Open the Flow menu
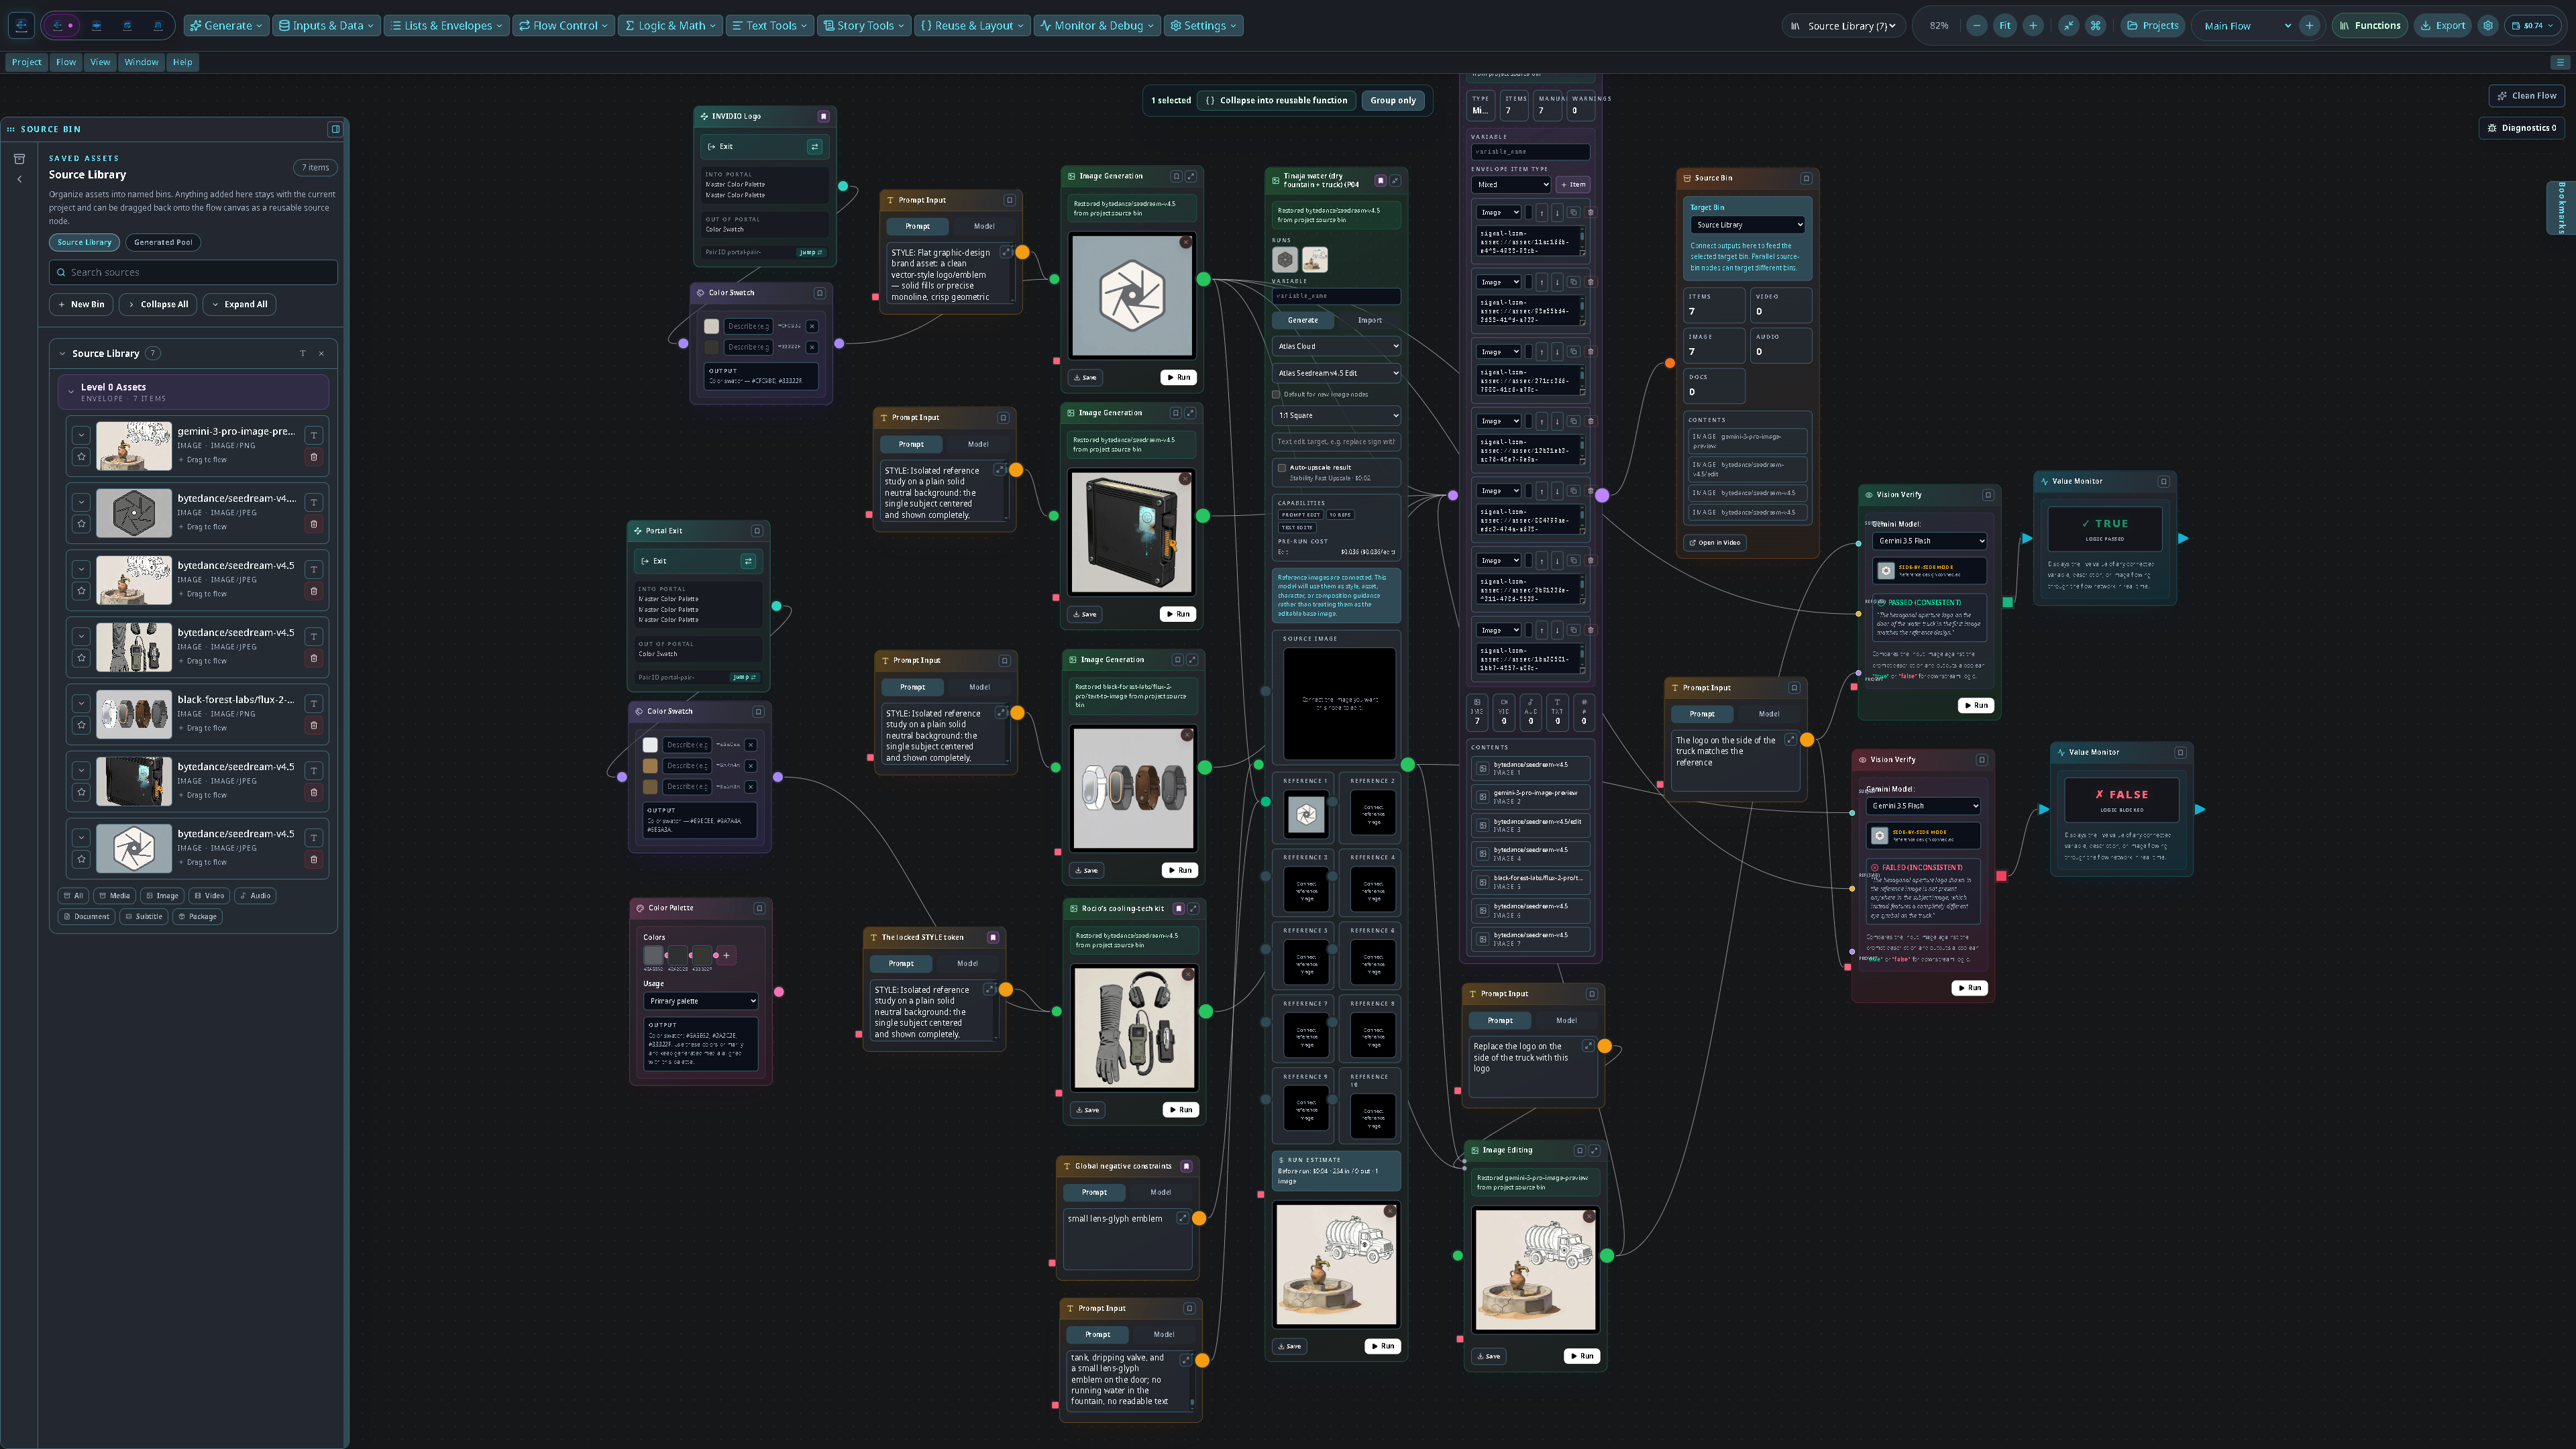This screenshot has height=1449, width=2576. pos(66,62)
